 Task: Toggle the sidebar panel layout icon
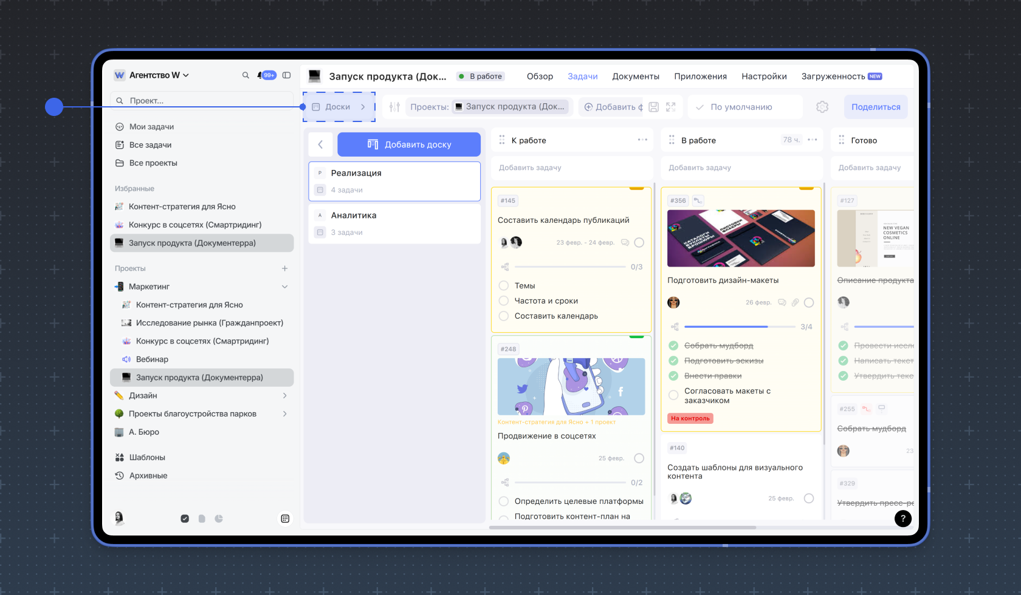(x=287, y=75)
